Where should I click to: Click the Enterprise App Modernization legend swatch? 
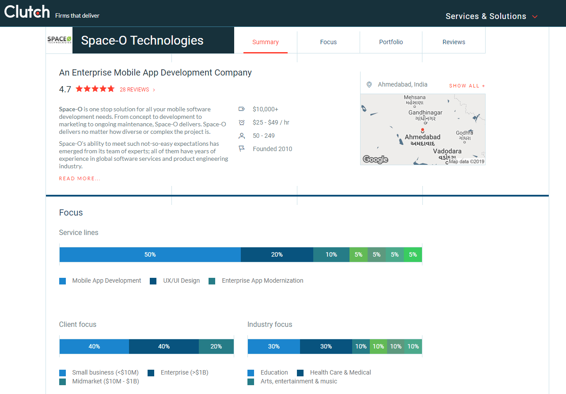(212, 281)
